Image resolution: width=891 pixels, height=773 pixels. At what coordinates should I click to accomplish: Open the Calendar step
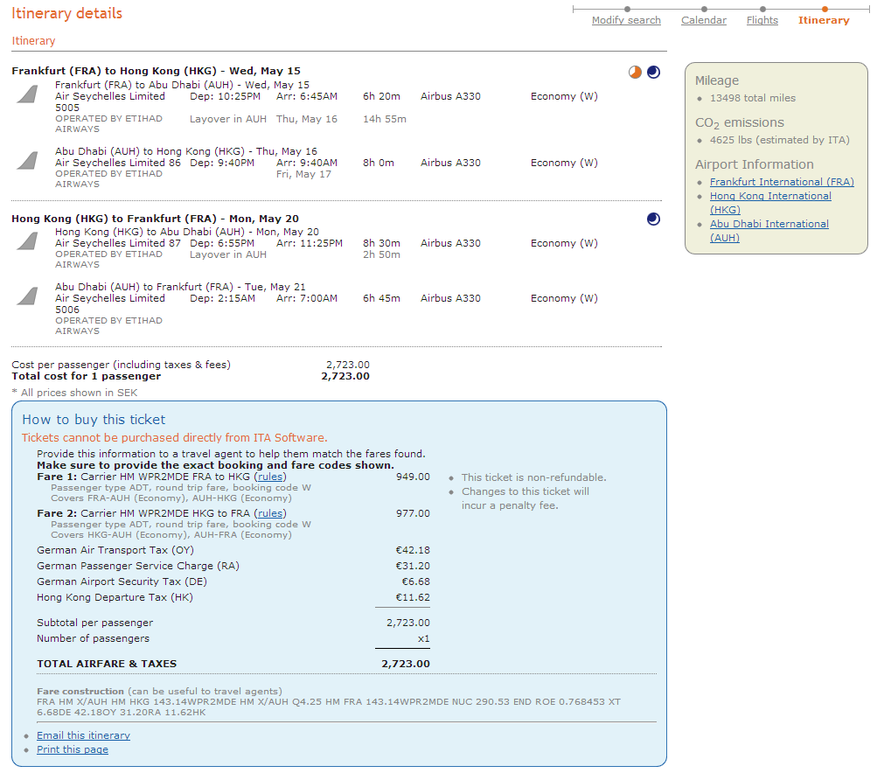pos(703,20)
